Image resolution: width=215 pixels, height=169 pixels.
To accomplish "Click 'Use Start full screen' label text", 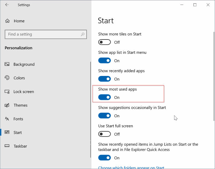I will pos(115,126).
